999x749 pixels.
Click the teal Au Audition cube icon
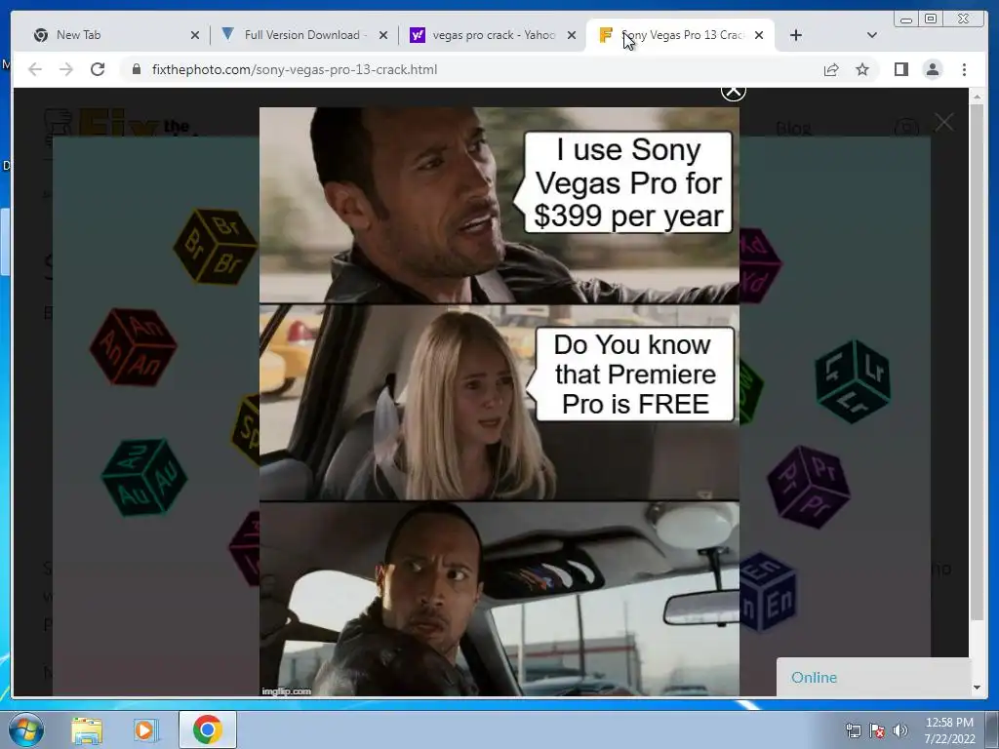(144, 477)
